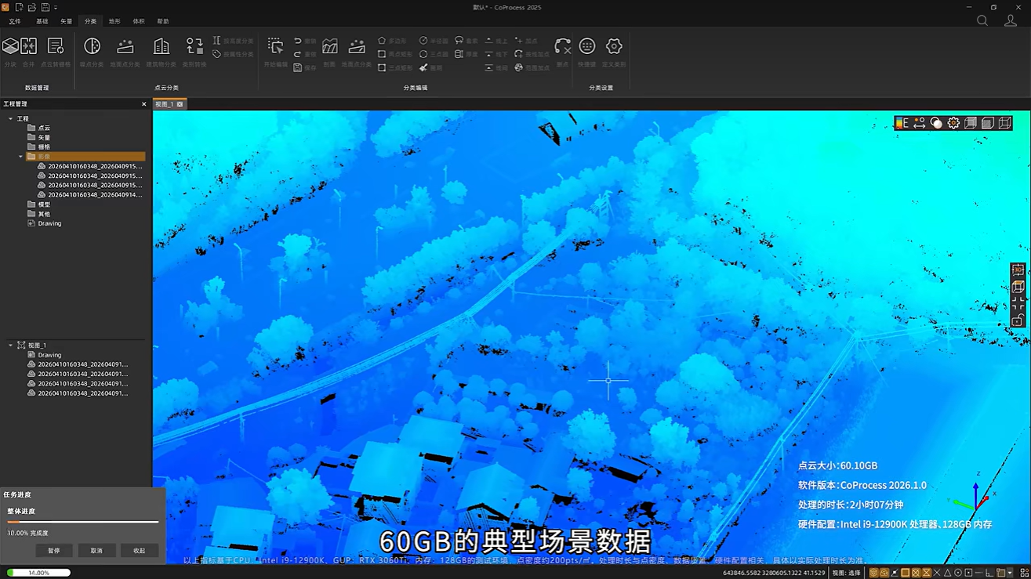1031x579 pixels.
Task: Select the 分块 tile-splitting tool
Action: pyautogui.click(x=10, y=52)
